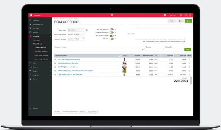This screenshot has height=130, width=221.
Task: Open the user name dropdown in top bar
Action: pyautogui.click(x=173, y=15)
